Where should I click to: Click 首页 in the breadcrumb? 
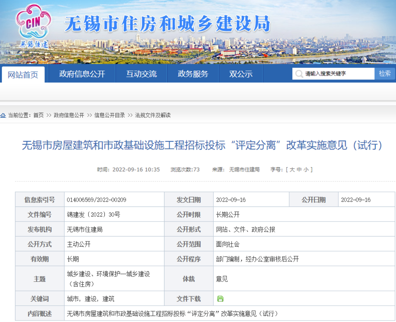coord(38,115)
